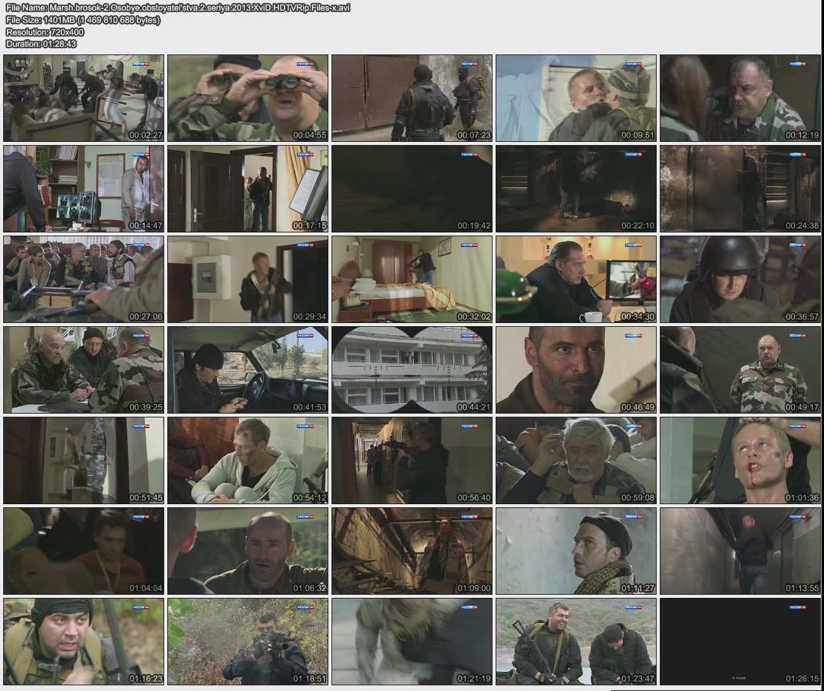The height and width of the screenshot is (691, 824).
Task: Open the binoculars frame at 00:04:55
Action: pyautogui.click(x=248, y=98)
